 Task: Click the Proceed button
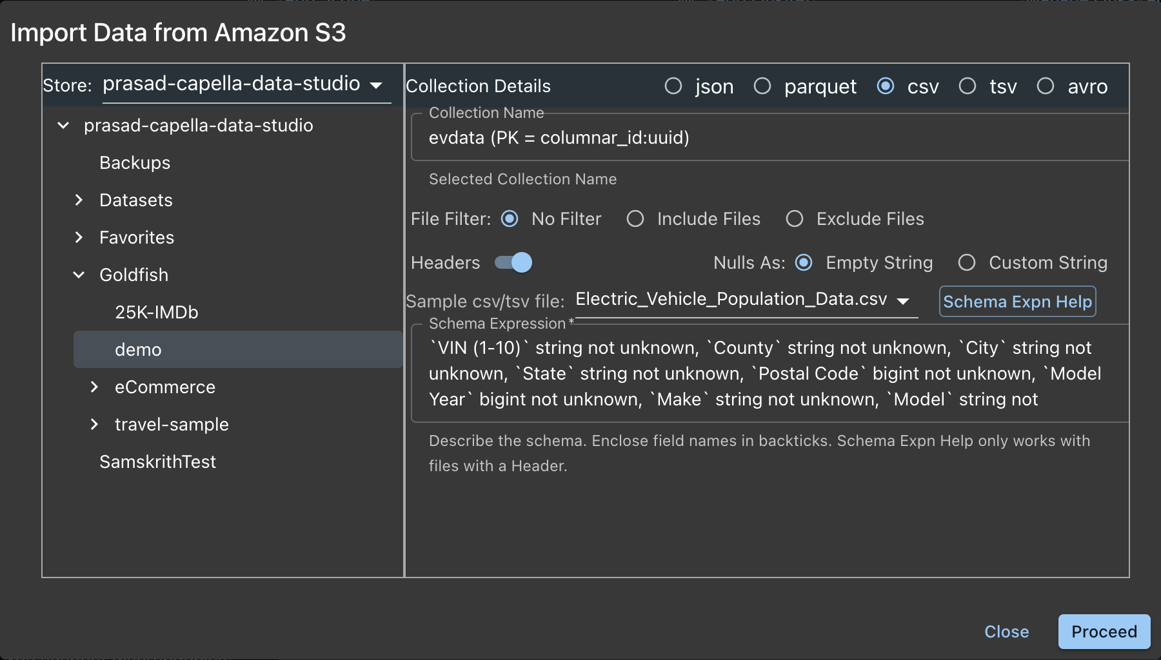1104,632
